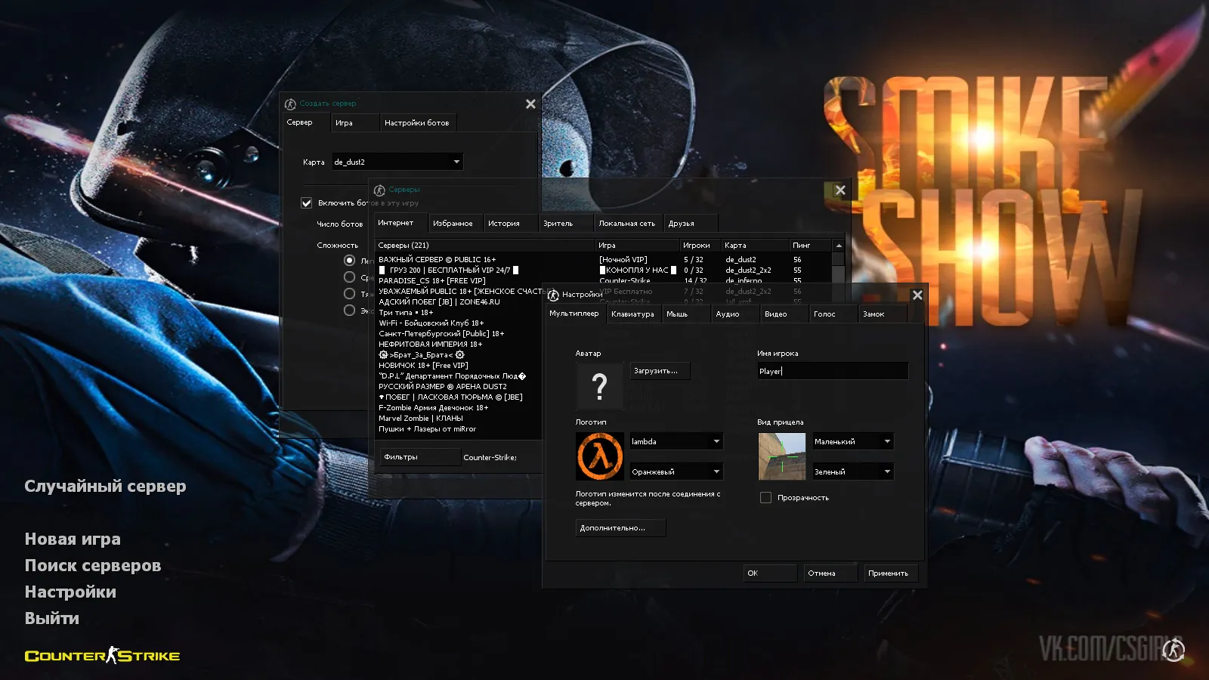Screen dimensions: 1209x680
Task: Uncheck the 'Включить ботов' checkbox
Action: pos(307,202)
